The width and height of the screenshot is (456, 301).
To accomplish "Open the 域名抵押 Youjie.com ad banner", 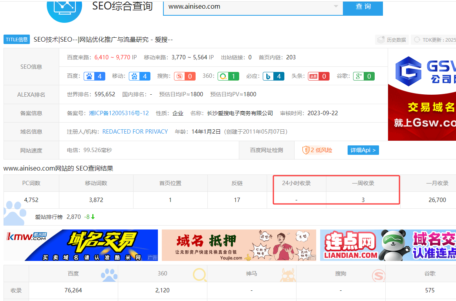I will click(239, 245).
